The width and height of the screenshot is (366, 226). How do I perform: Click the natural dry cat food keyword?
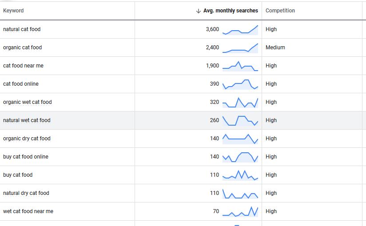point(26,193)
